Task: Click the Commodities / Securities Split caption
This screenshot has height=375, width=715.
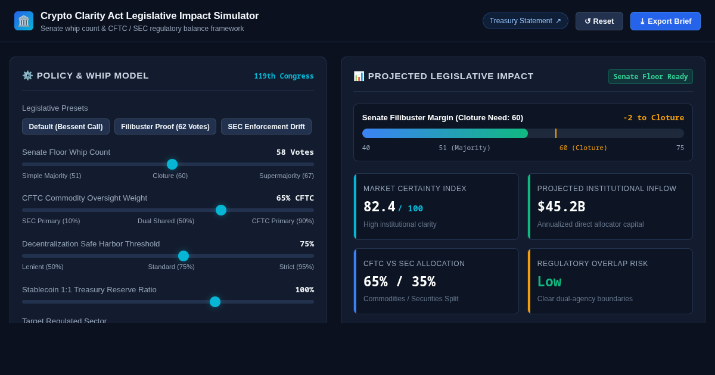Action: click(x=411, y=299)
